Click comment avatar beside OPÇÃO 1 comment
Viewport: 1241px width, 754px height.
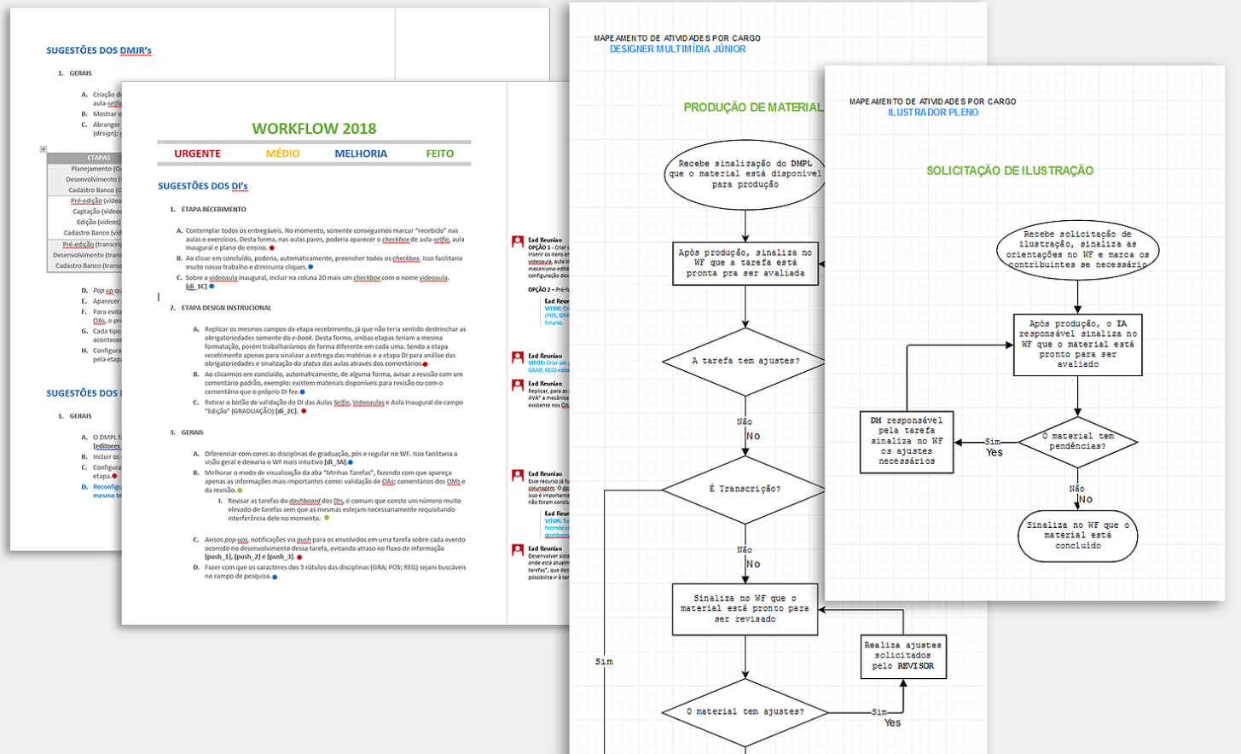(x=517, y=241)
